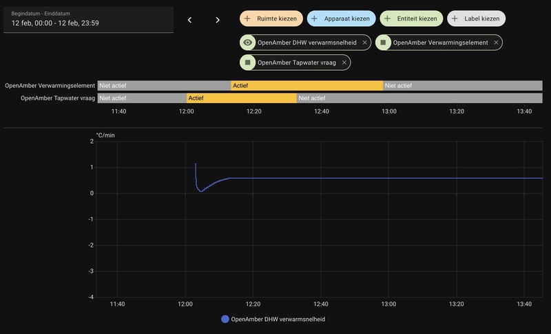Remove OpenAmber Verwarmingselement chip
This screenshot has width=551, height=334.
pyautogui.click(x=496, y=43)
